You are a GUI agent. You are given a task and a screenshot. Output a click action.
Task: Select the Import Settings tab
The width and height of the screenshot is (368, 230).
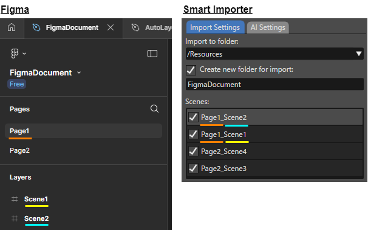click(x=215, y=27)
